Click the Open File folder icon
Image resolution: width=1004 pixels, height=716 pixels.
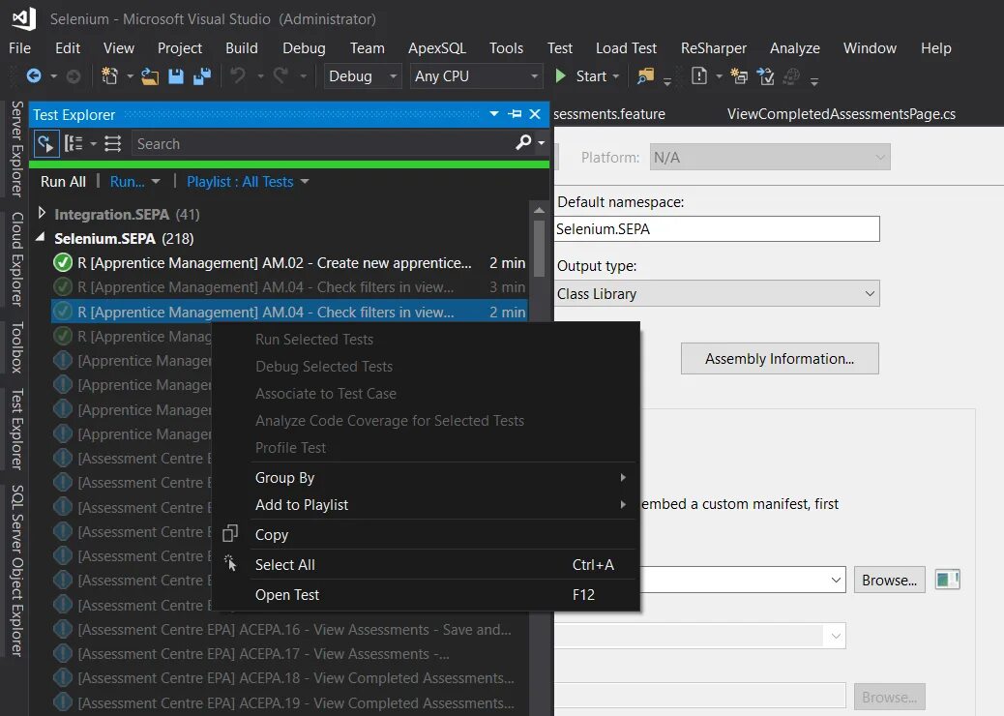150,76
